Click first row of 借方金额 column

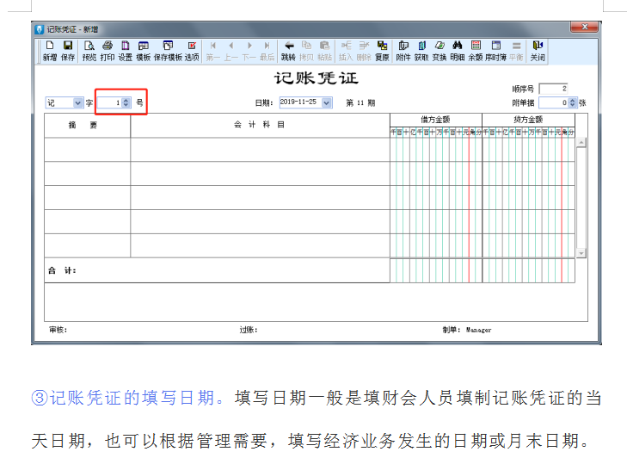pyautogui.click(x=436, y=150)
